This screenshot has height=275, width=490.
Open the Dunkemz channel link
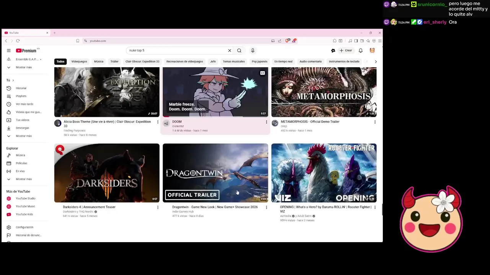click(178, 126)
